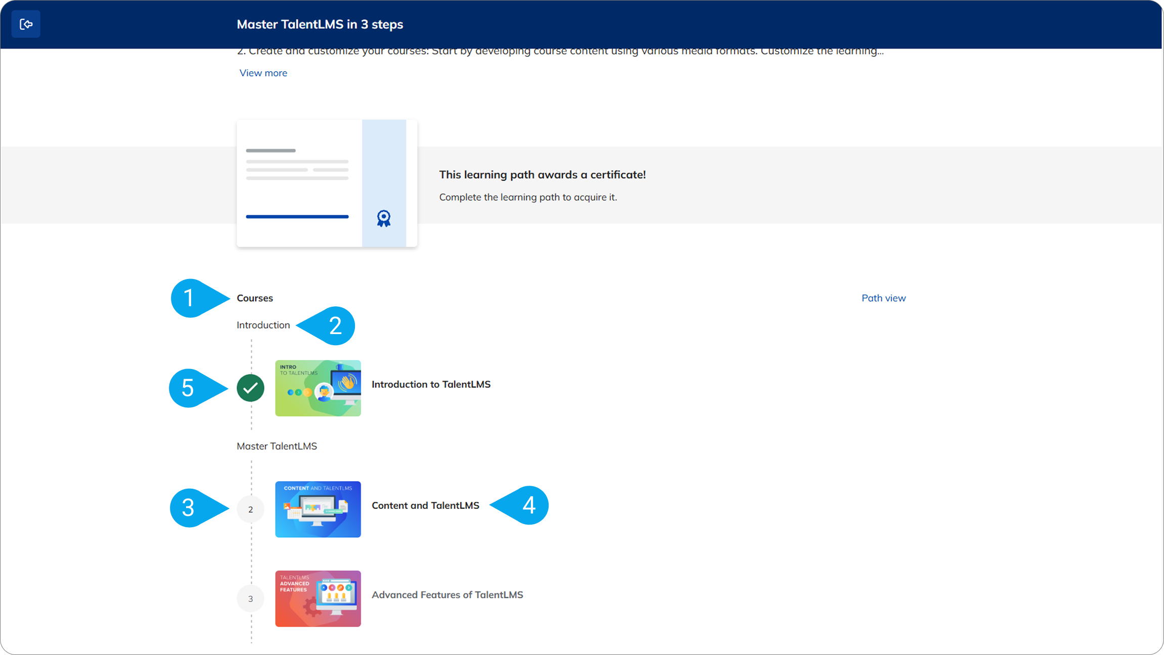This screenshot has height=655, width=1164.
Task: Click the Master TalentLMS section heading
Action: coord(277,446)
